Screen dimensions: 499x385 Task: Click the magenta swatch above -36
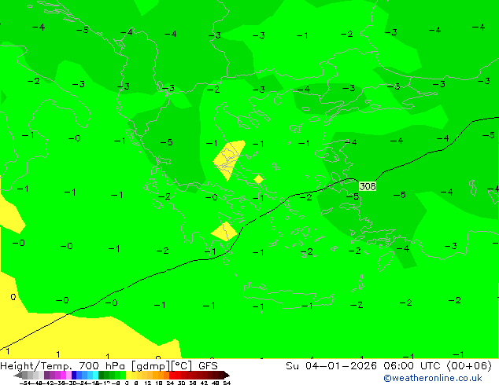pyautogui.click(x=63, y=375)
